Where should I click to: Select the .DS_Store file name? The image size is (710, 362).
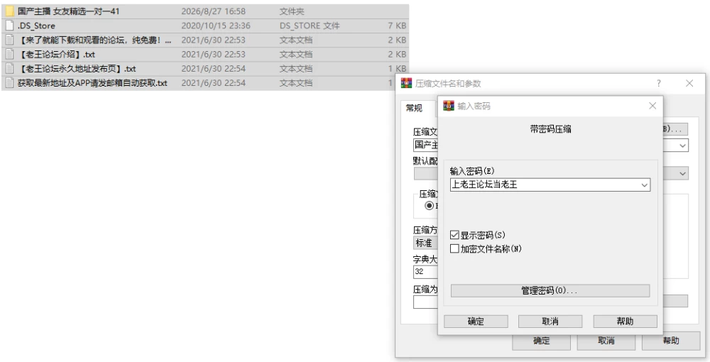[36, 26]
